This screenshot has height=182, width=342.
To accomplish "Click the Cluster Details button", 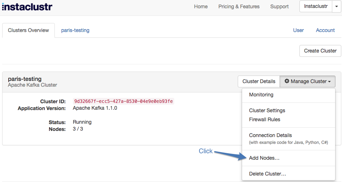I will (x=259, y=81).
